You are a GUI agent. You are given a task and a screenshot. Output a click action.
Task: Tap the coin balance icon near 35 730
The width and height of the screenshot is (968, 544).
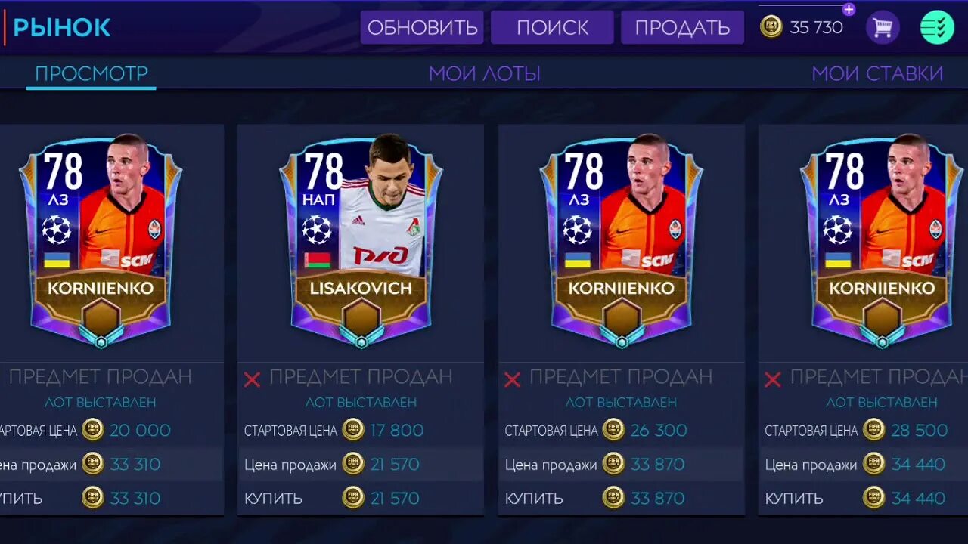point(771,27)
